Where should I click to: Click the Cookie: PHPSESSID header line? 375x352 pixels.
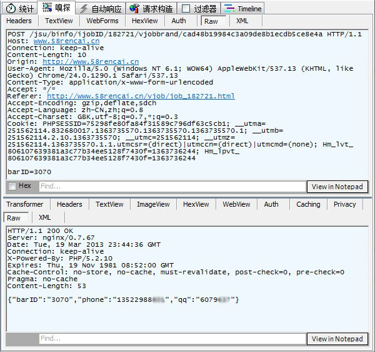tap(136, 123)
